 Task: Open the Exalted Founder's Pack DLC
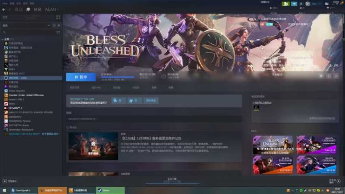pos(316,145)
